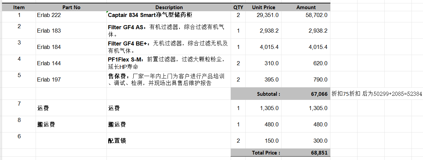Click the Unit Price header cell
The width and height of the screenshot is (423, 160).
click(x=264, y=7)
